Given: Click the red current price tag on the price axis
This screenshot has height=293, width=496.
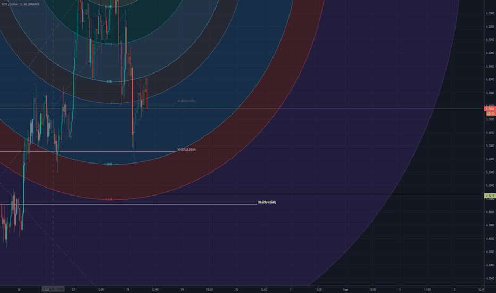Looking at the screenshot, I should tap(490, 109).
